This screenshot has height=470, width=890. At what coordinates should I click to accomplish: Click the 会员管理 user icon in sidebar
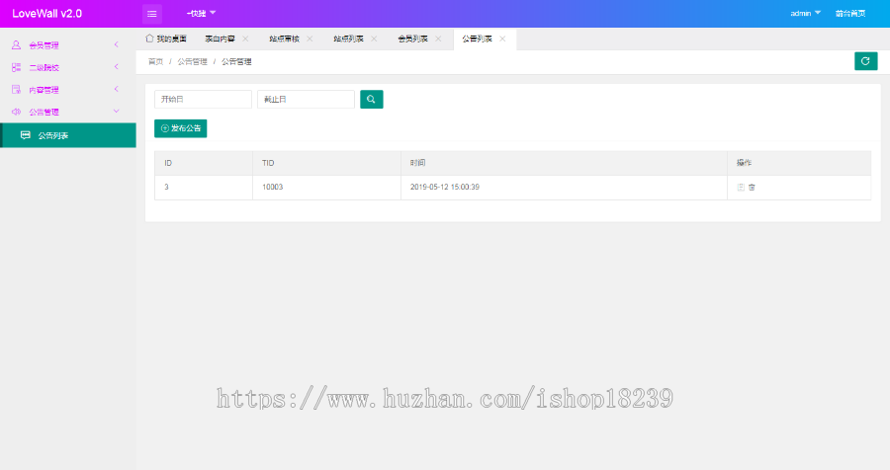(x=16, y=44)
